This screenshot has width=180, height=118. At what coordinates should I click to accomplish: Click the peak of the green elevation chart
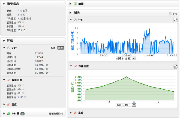click(126, 77)
